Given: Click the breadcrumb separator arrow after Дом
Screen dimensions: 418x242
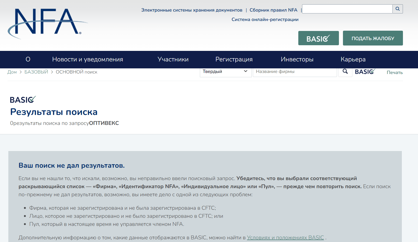Looking at the screenshot, I should point(20,72).
